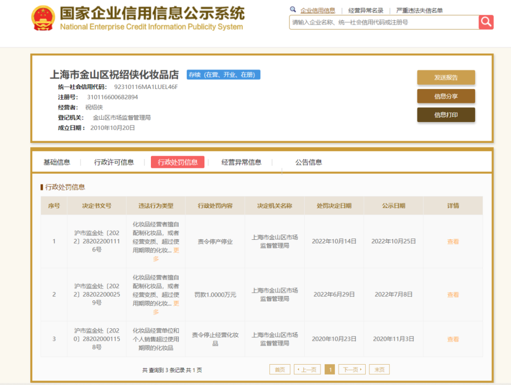Focus the enterprise name search field

384,22
